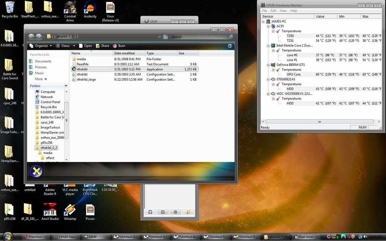Collapse the ST9160821AS drive node

coord(268,79)
